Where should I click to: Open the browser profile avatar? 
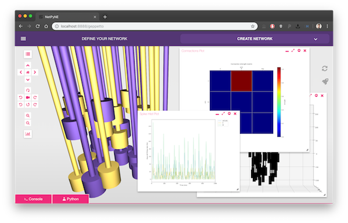[x=318, y=26]
